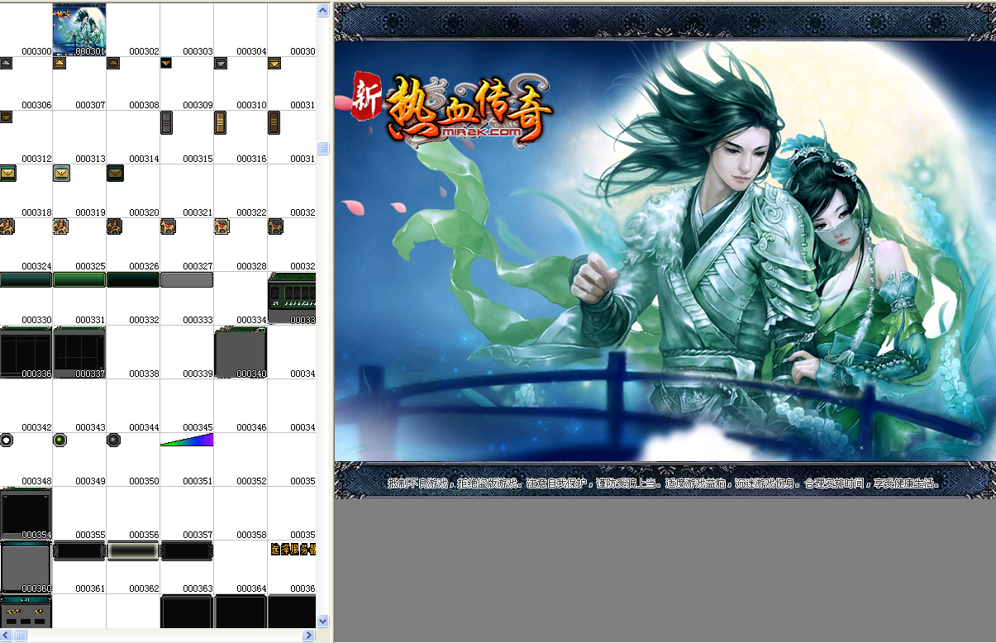Choose the green bar sprite in cell 000331

pos(79,279)
